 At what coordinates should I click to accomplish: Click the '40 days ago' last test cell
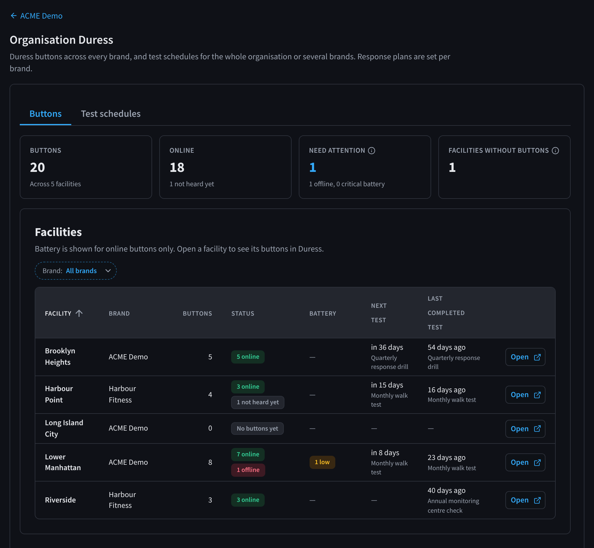[x=446, y=490]
